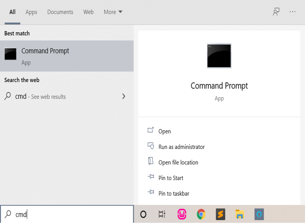
Task: Launch WampServer from the taskbar
Action: [x=182, y=214]
